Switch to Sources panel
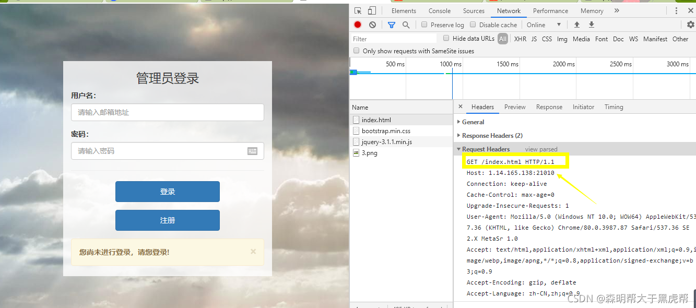Screen dimensions: 696x308 pyautogui.click(x=474, y=10)
